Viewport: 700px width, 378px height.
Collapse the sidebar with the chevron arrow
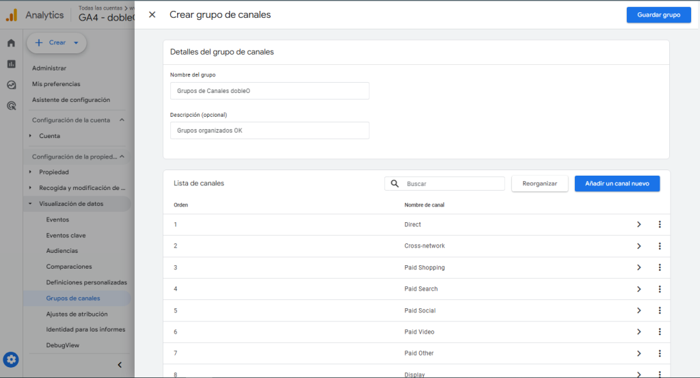120,365
